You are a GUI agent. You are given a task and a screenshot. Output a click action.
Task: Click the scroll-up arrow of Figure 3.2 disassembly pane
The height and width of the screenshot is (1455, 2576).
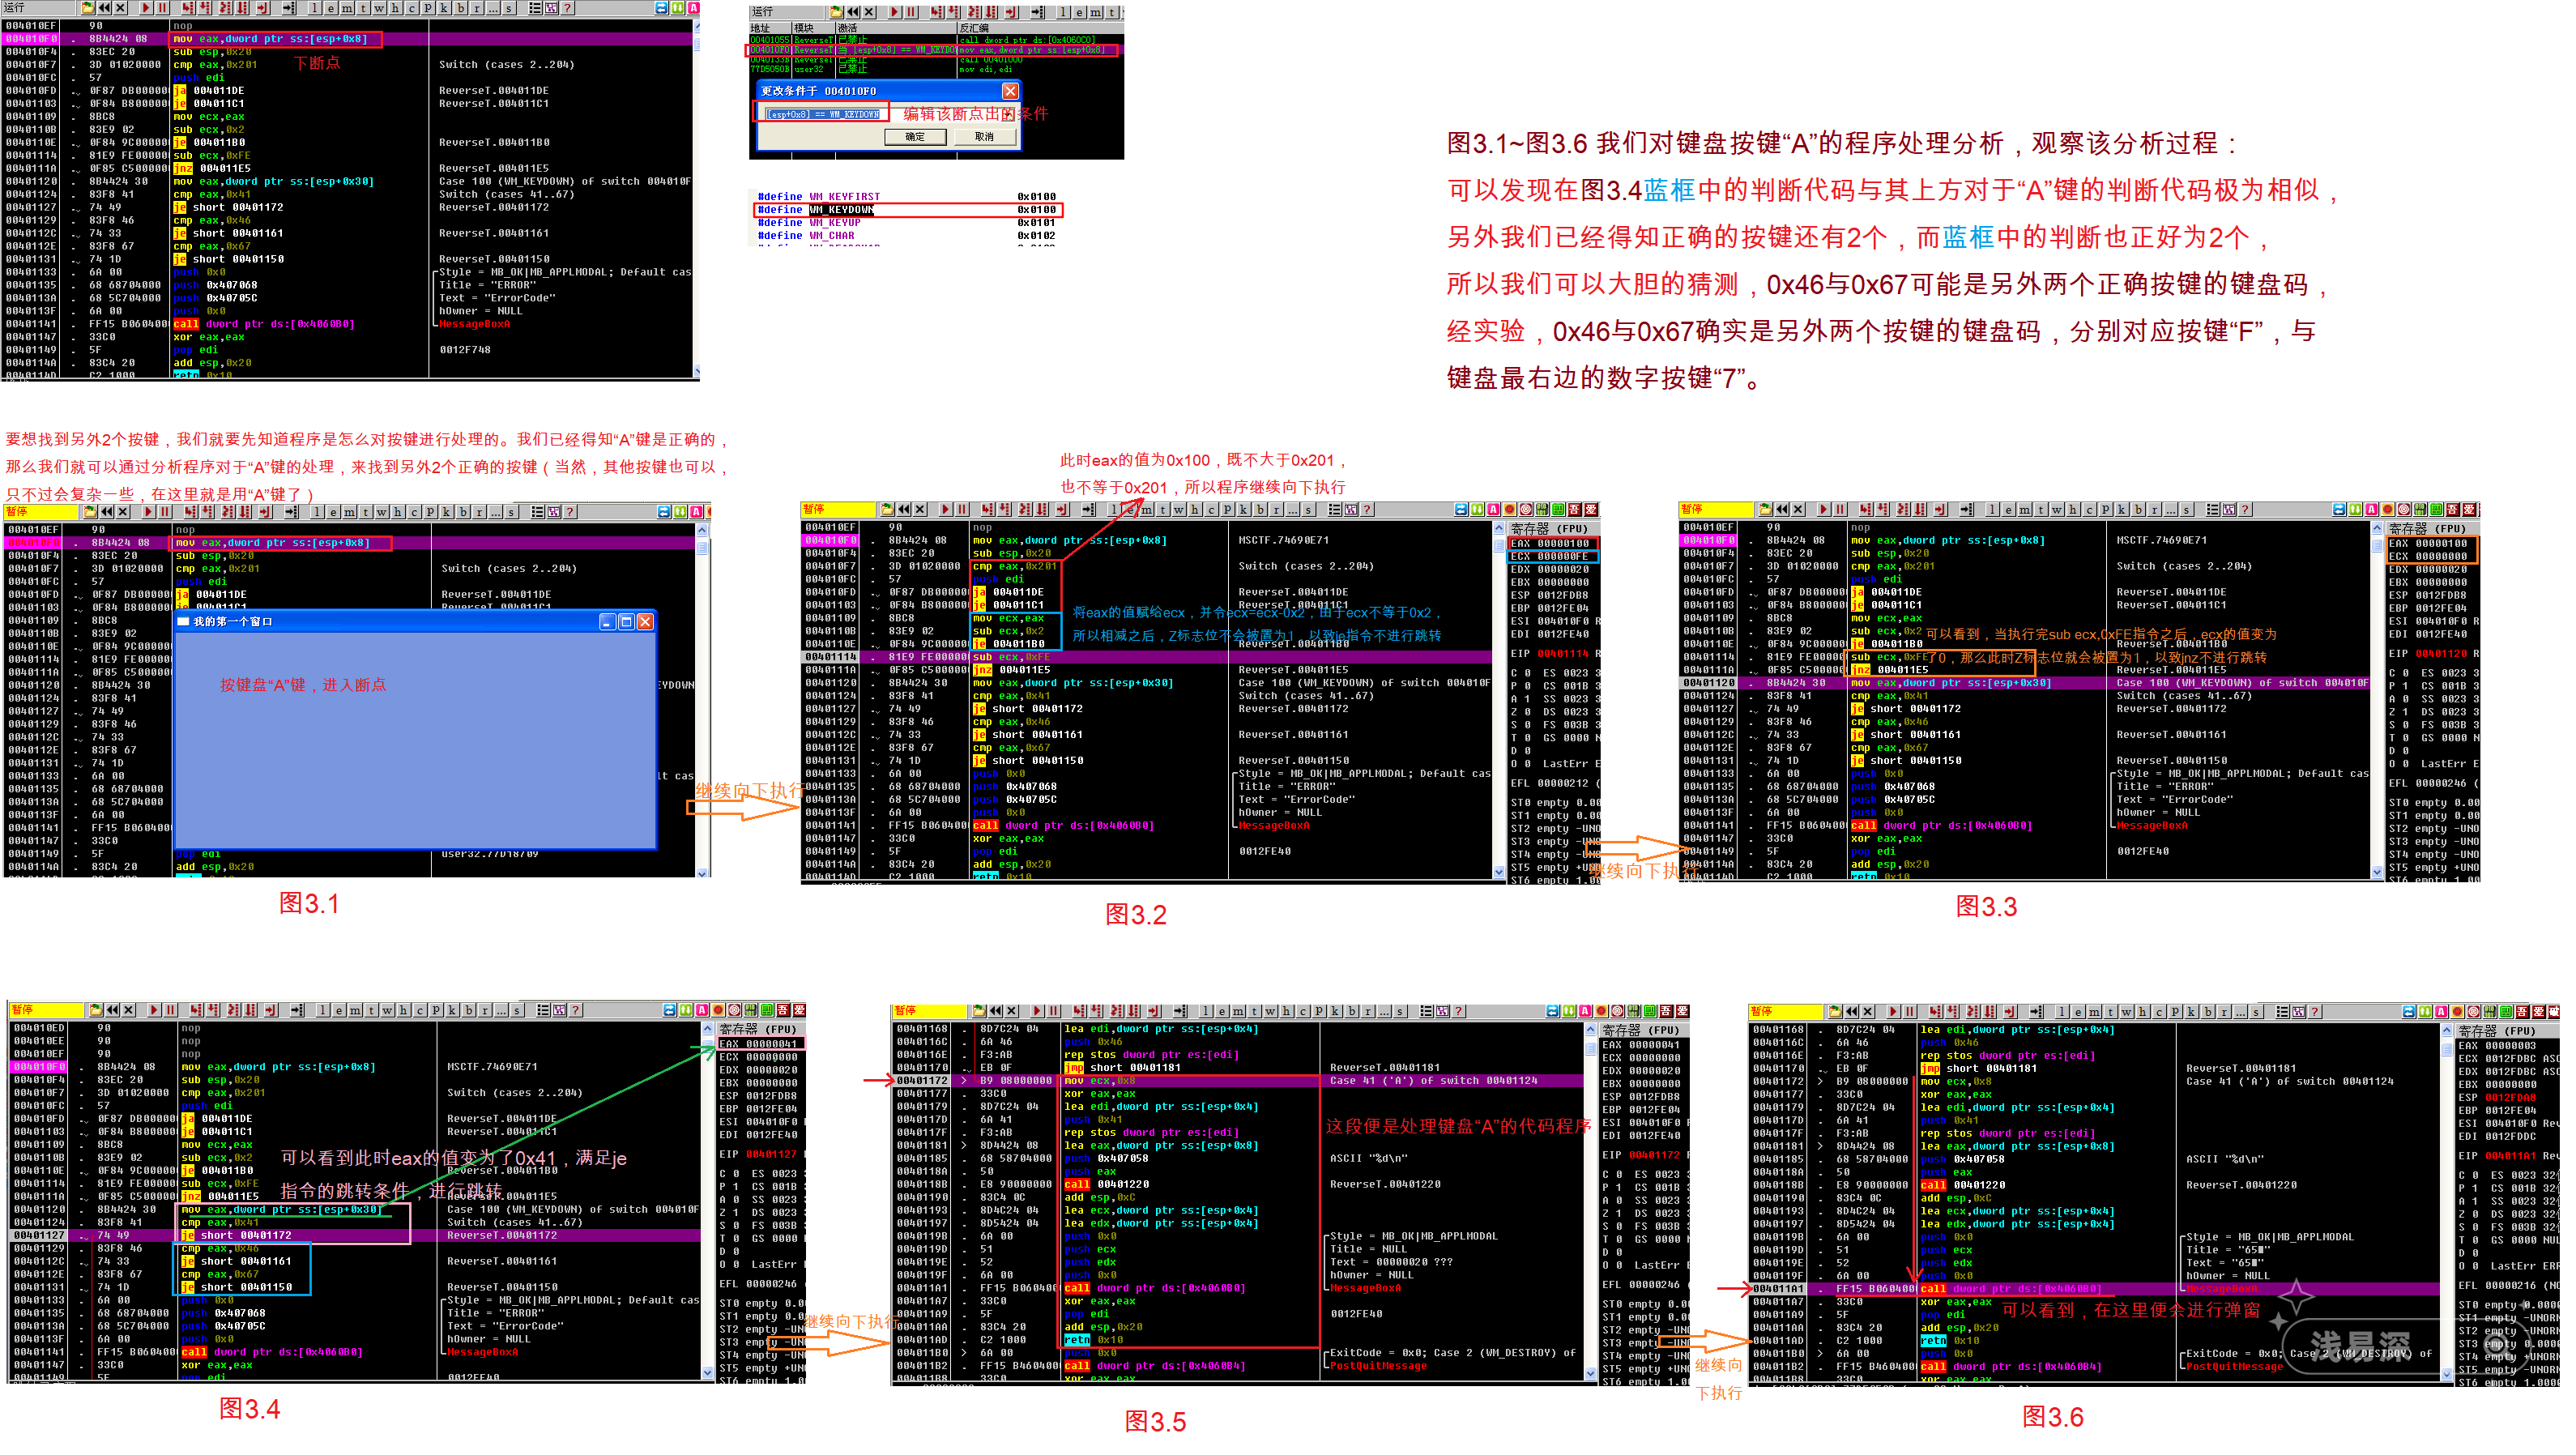[1498, 529]
